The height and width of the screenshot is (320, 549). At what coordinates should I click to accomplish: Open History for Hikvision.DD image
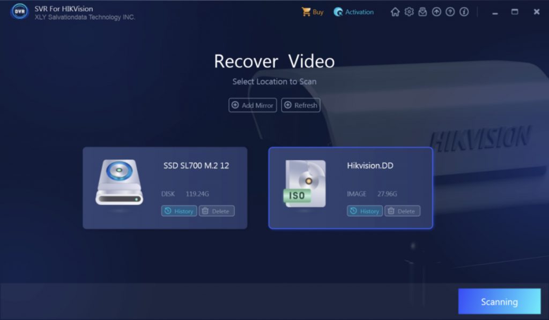[365, 211]
